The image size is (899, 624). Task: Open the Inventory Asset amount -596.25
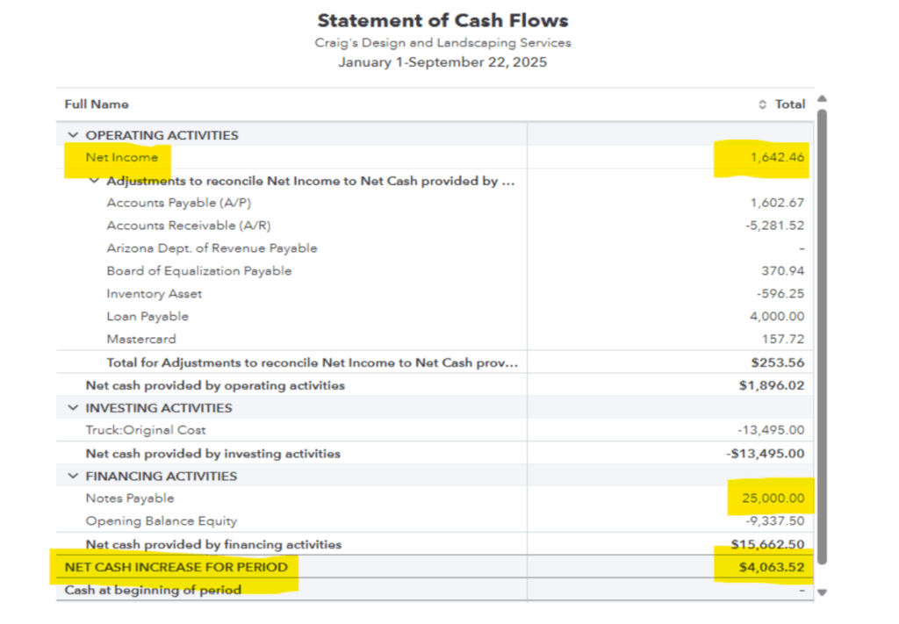[x=780, y=294]
